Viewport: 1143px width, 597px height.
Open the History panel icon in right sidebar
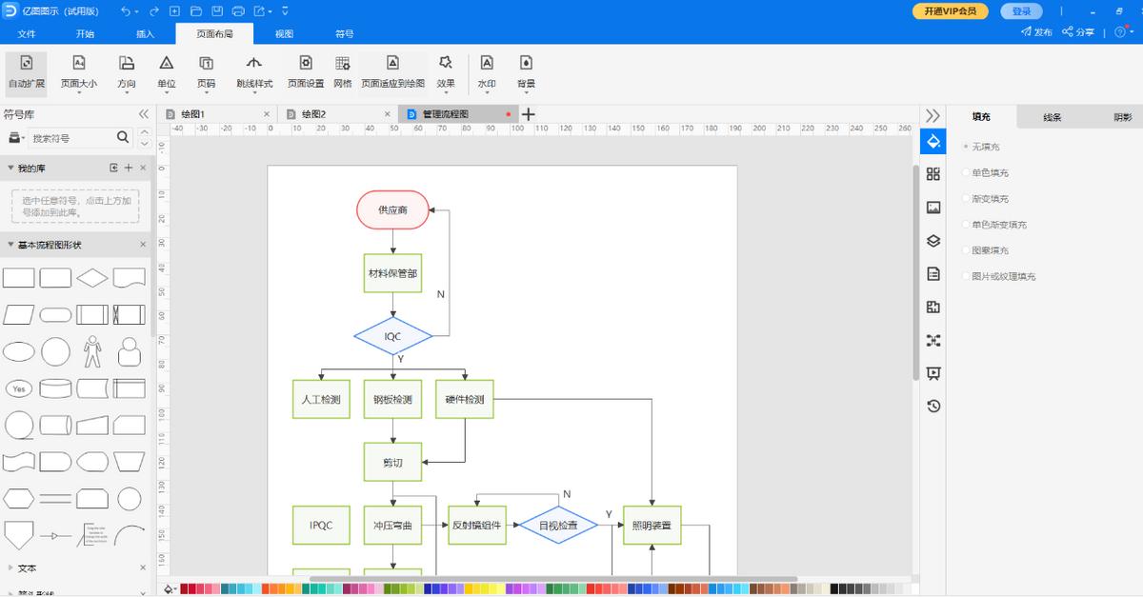[x=933, y=406]
